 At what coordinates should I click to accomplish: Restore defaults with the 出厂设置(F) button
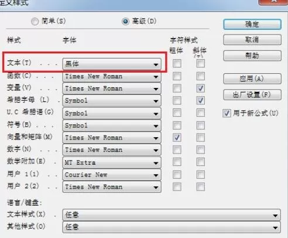pyautogui.click(x=252, y=95)
